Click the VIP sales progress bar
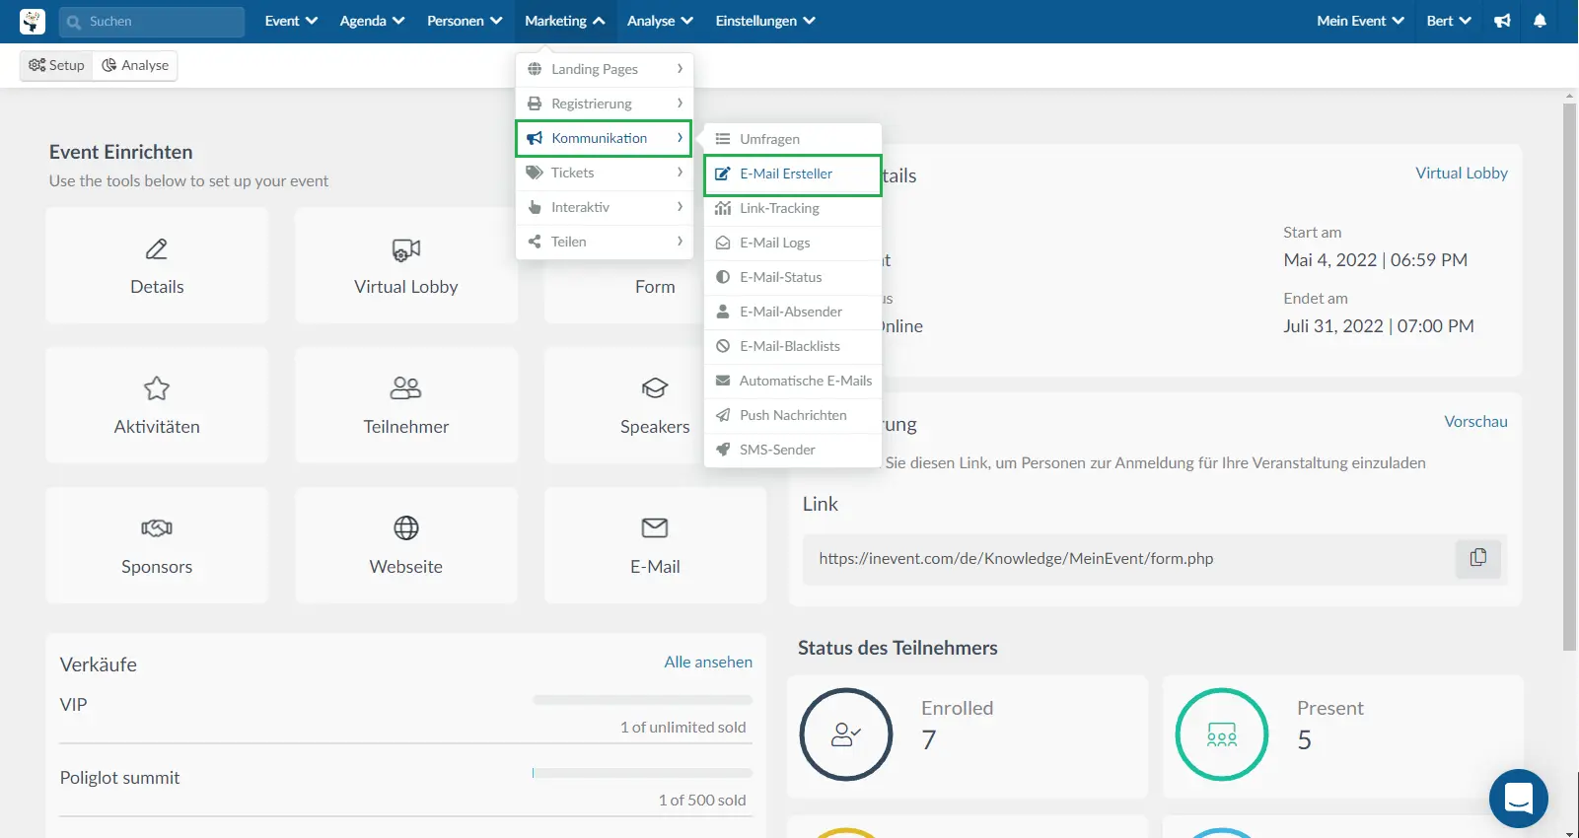The width and height of the screenshot is (1579, 838). 642,700
